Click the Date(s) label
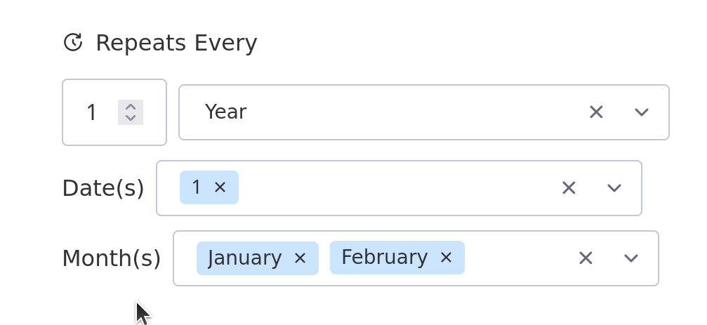Screen dimensions: 707x325 (x=103, y=188)
